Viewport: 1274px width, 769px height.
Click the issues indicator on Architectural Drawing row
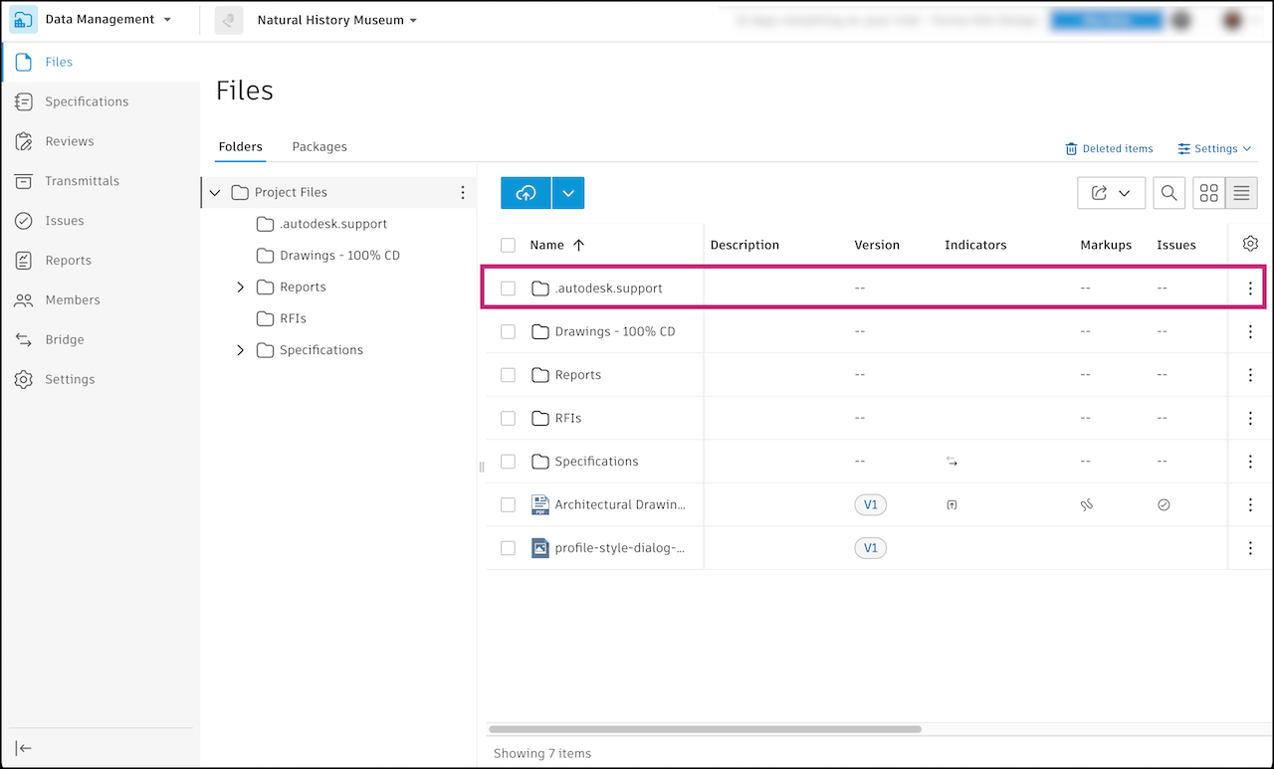coord(1164,505)
